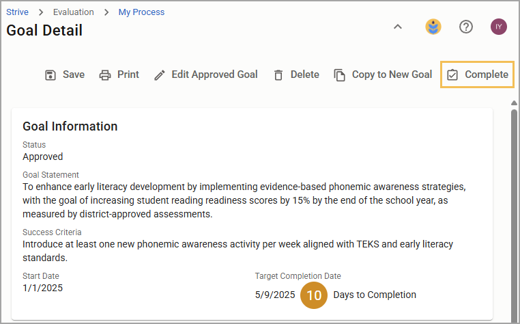Click the Save floppy disk icon
The height and width of the screenshot is (324, 520).
[x=50, y=75]
